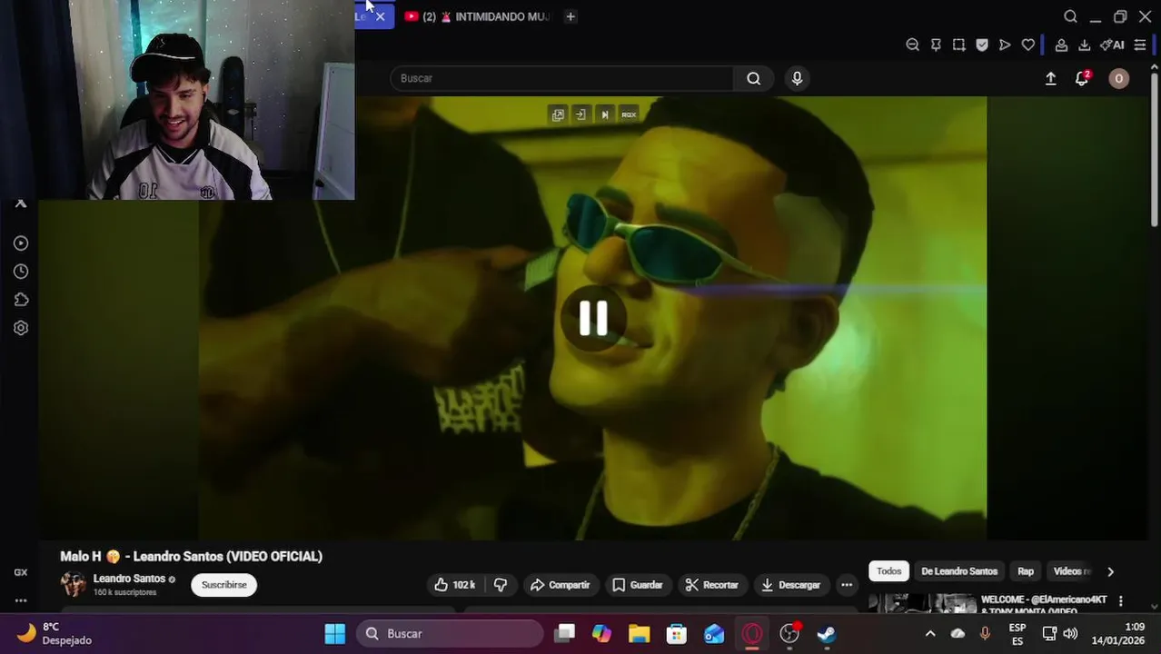Open Microsoft Store from taskbar
Viewport: 1161px width, 654px height.
coord(677,634)
